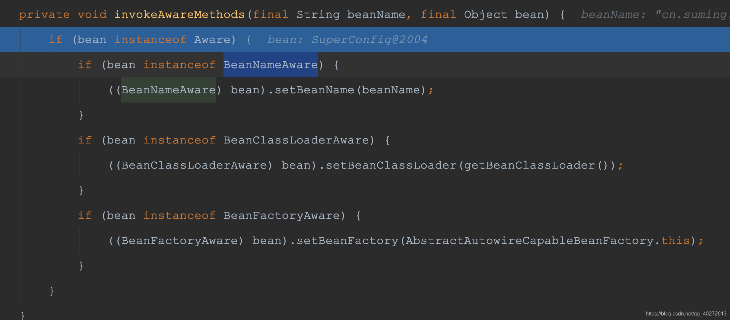Click BeanNameAware in the cast expression

click(168, 90)
